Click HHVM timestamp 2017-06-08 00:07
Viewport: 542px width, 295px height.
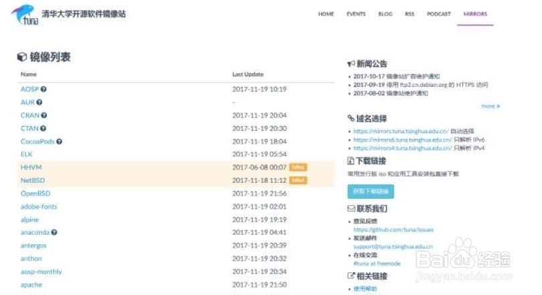point(259,168)
